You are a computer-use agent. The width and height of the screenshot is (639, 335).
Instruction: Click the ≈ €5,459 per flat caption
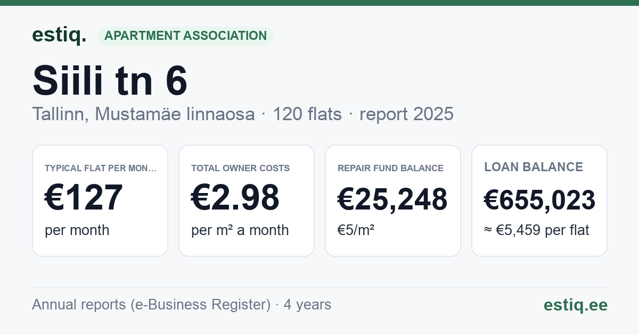click(x=536, y=230)
